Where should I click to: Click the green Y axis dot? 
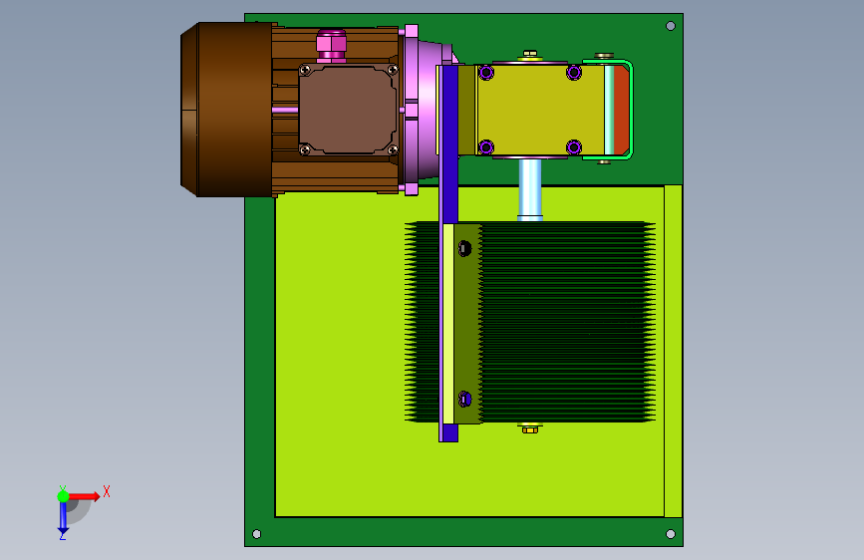point(63,496)
